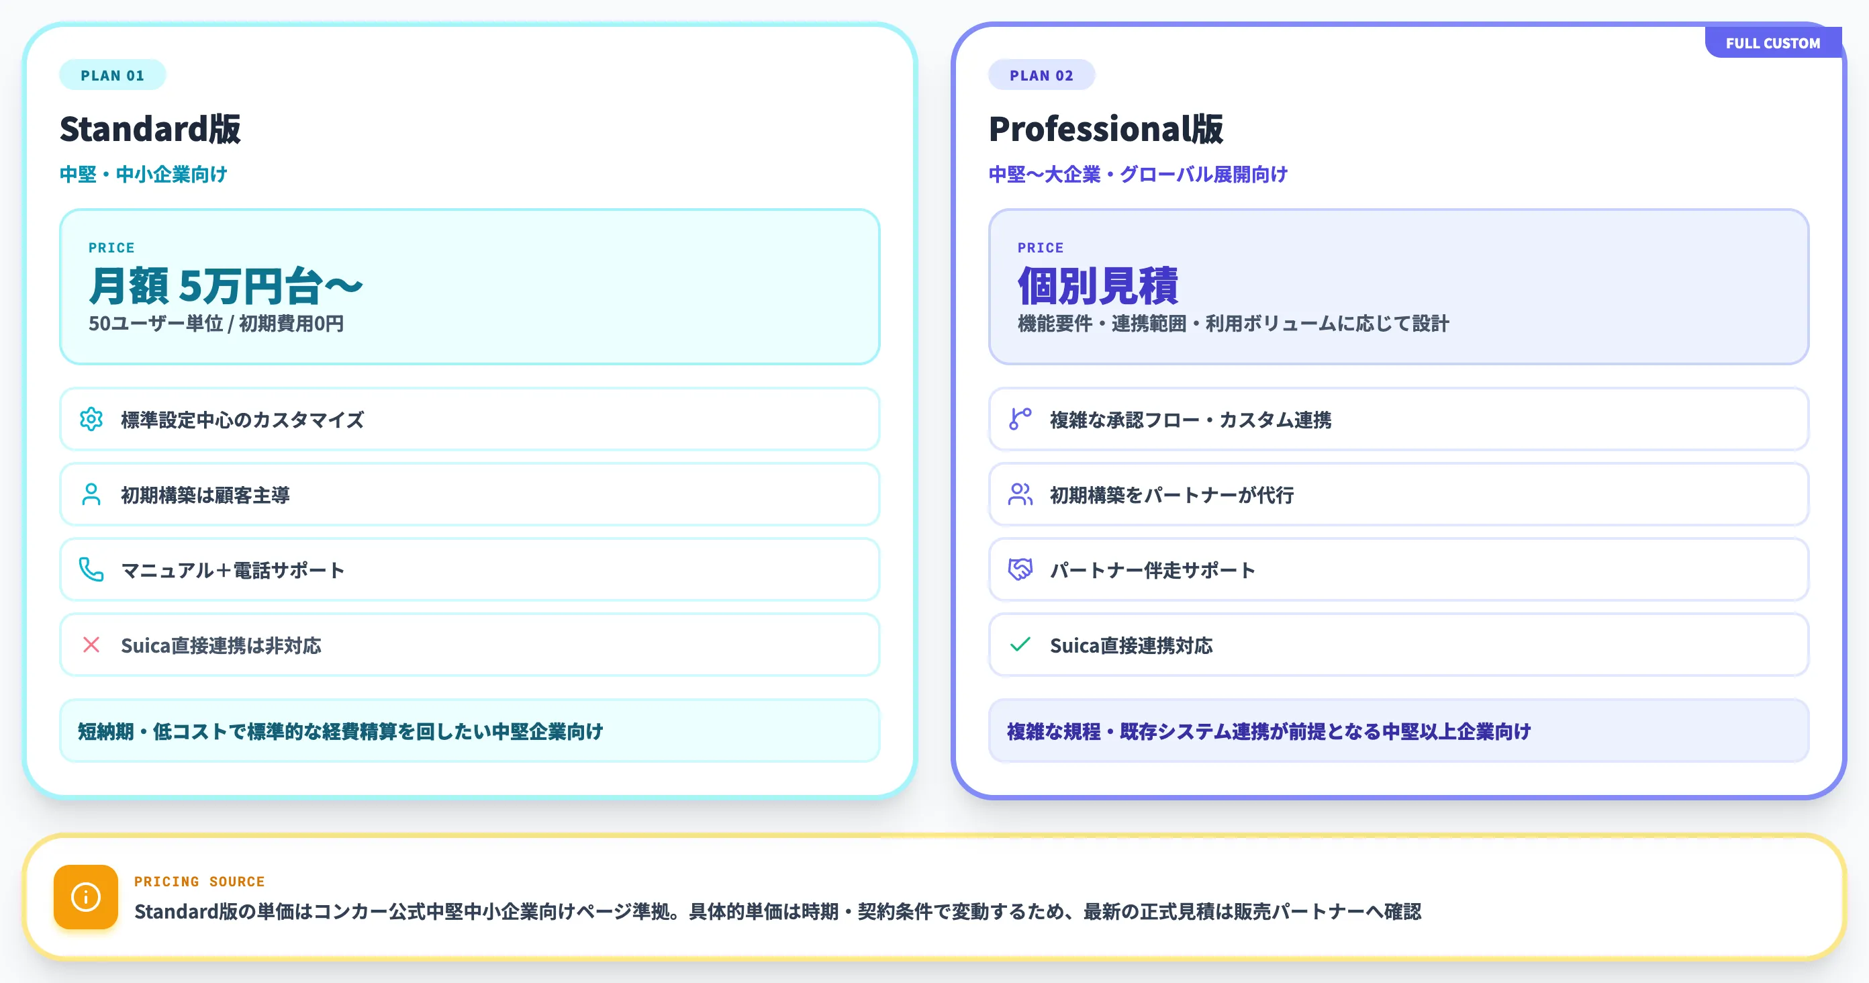This screenshot has height=983, width=1869.
Task: Click 中堅〜大企業・グローバル展開向け subtitle
Action: (x=1139, y=174)
